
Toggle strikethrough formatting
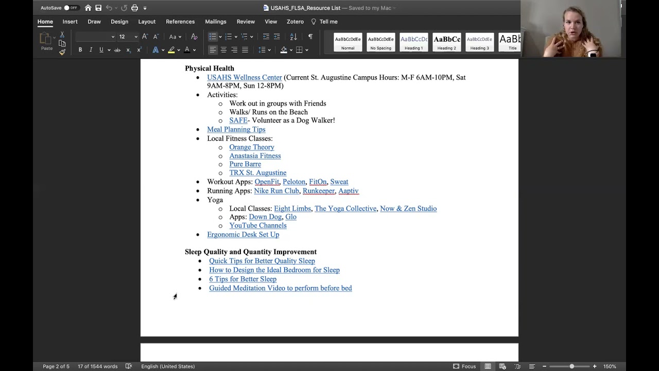[x=117, y=50]
